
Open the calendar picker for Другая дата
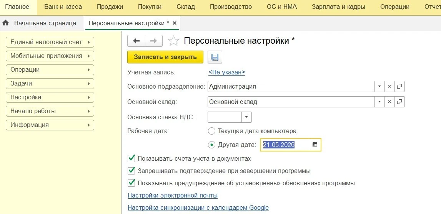point(315,145)
